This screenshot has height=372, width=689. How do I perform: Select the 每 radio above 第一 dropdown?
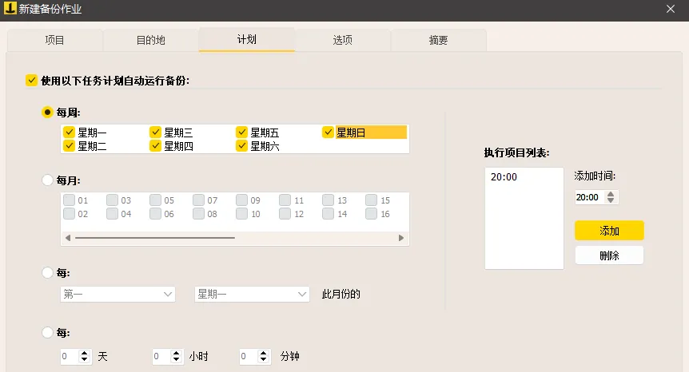point(47,273)
